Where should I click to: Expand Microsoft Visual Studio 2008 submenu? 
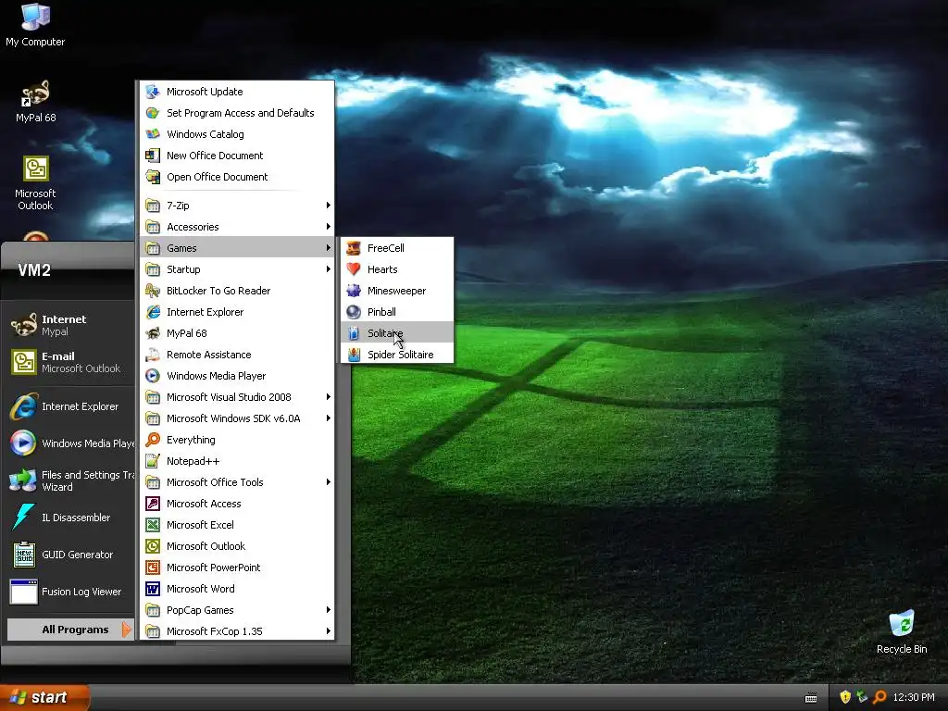pos(237,397)
